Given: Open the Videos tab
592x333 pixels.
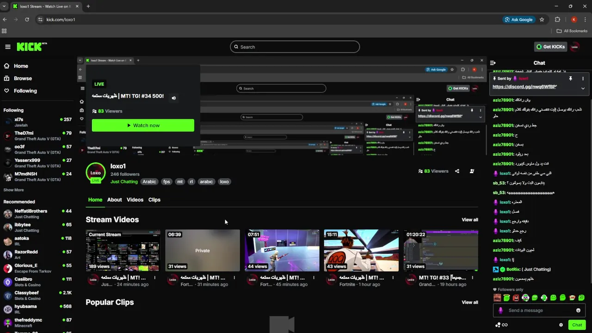Looking at the screenshot, I should pyautogui.click(x=135, y=200).
